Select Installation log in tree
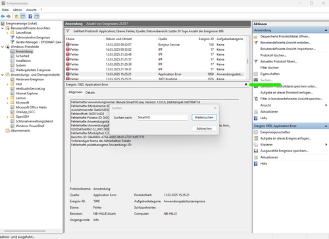Image resolution: width=329 pixels, height=239 pixels. [x=23, y=61]
